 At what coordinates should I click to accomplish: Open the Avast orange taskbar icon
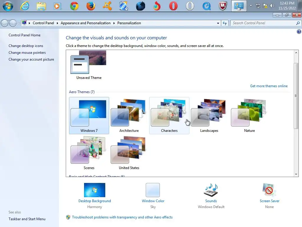107,6
